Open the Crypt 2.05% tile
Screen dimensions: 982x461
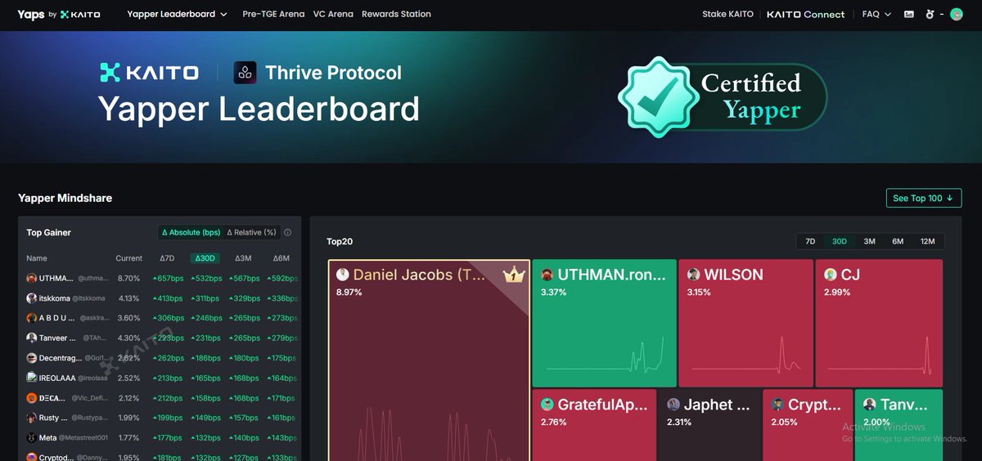[x=808, y=425]
